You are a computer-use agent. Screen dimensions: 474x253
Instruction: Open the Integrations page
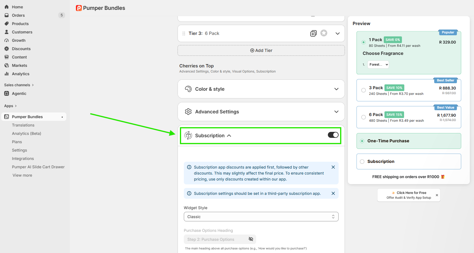point(23,158)
